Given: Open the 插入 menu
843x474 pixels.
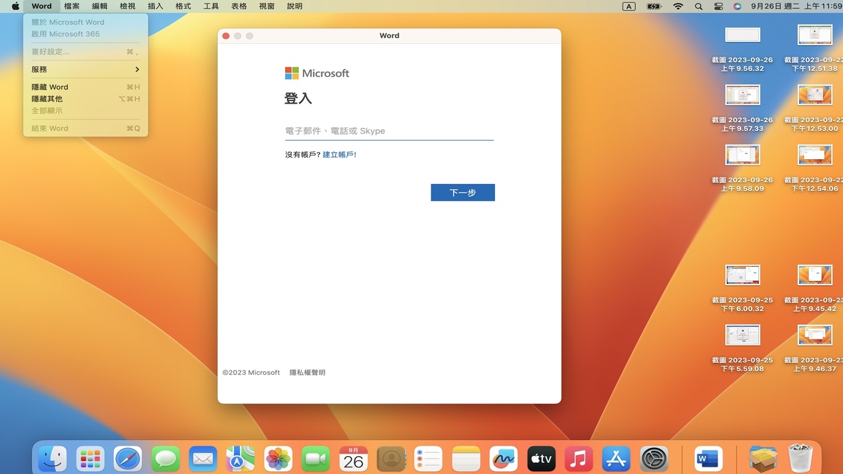Looking at the screenshot, I should click(x=156, y=6).
